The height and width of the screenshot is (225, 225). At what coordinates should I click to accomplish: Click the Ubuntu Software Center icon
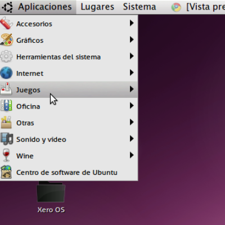6,172
